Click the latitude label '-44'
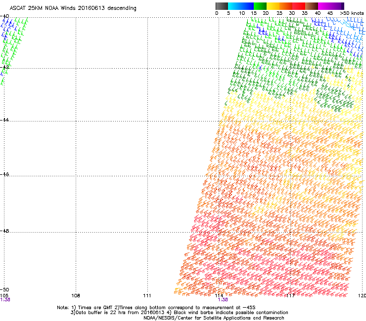366x321 pixels. coord(4,120)
